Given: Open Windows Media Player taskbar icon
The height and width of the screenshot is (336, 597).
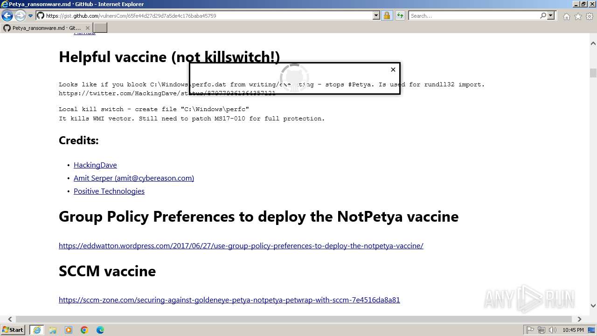Looking at the screenshot, I should coord(69,330).
